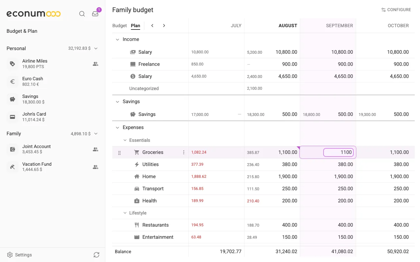
Task: Click the econum logo
Action: point(33,14)
